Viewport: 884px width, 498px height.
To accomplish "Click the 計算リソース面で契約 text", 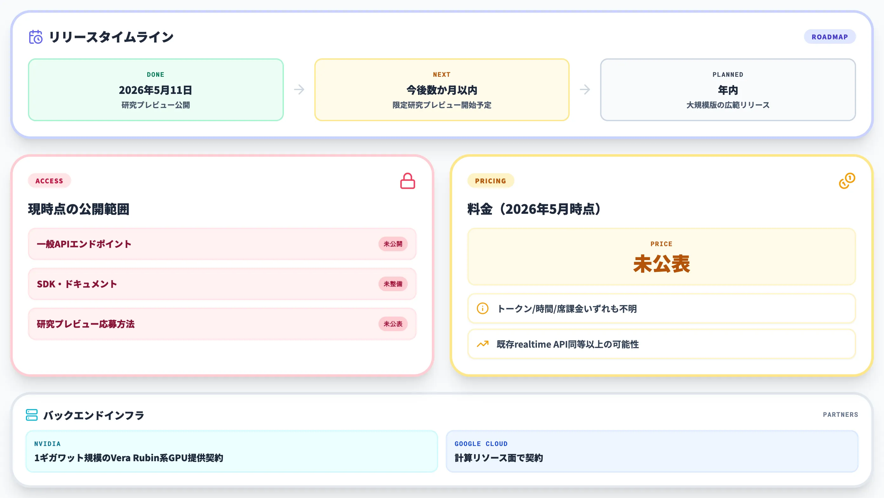I will (x=499, y=458).
